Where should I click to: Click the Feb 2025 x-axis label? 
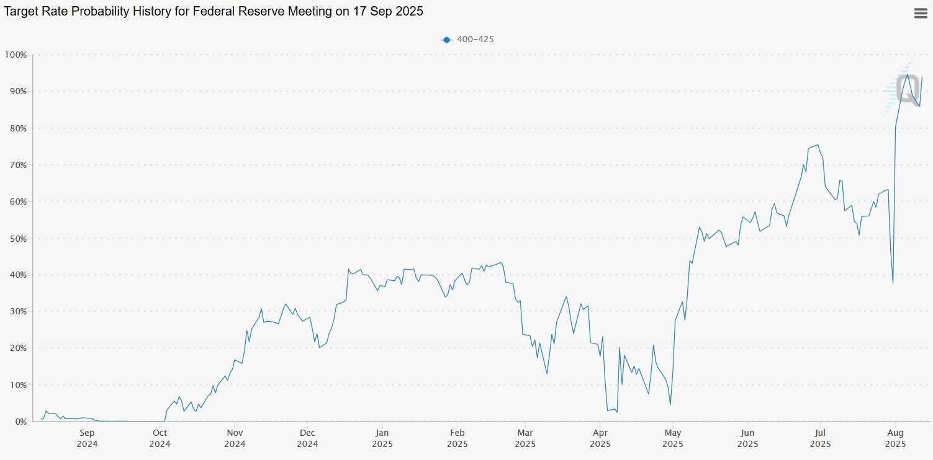pyautogui.click(x=457, y=438)
